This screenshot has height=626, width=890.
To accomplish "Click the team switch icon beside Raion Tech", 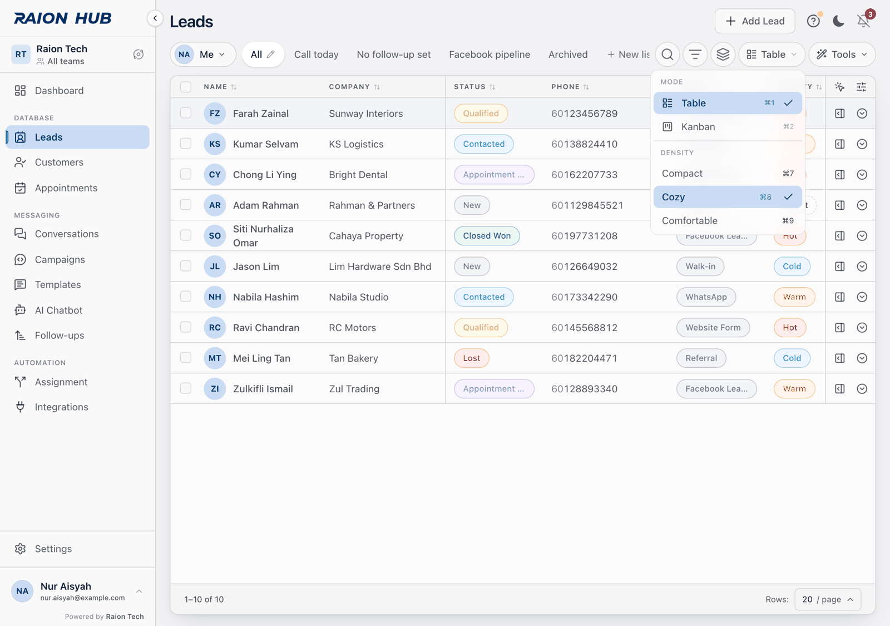I will click(x=139, y=55).
